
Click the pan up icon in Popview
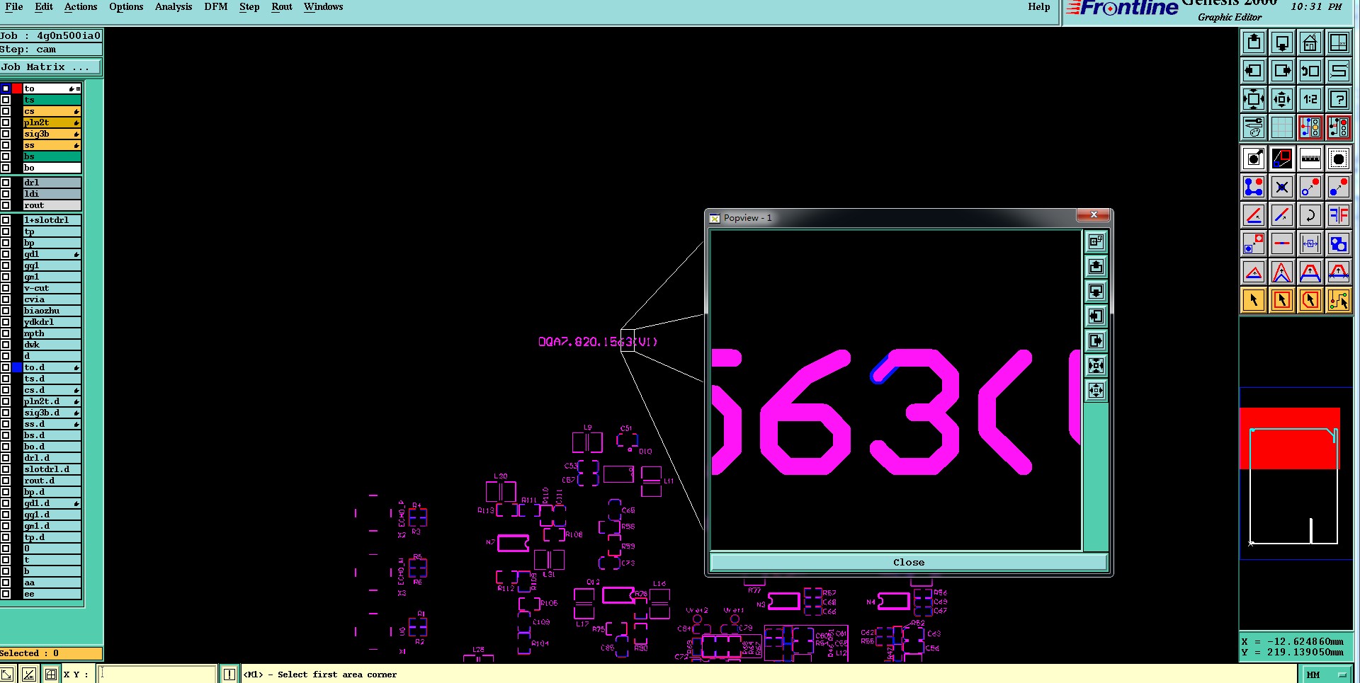(x=1096, y=267)
